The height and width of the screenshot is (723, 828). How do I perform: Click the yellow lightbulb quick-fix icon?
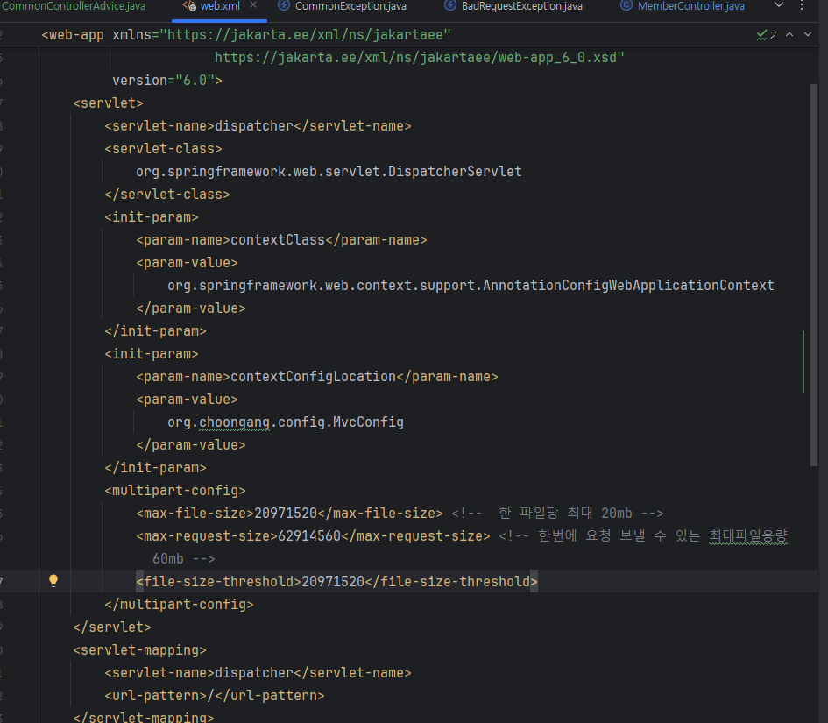tap(53, 581)
